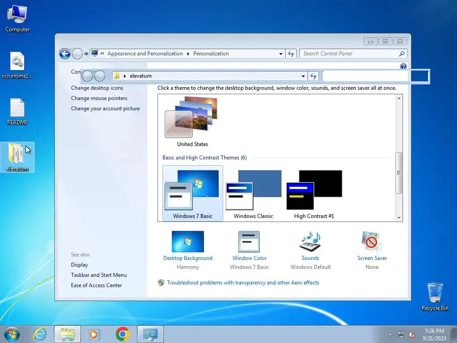Open the Computer desktop icon
Image resolution: width=457 pixels, height=343 pixels.
click(x=17, y=18)
